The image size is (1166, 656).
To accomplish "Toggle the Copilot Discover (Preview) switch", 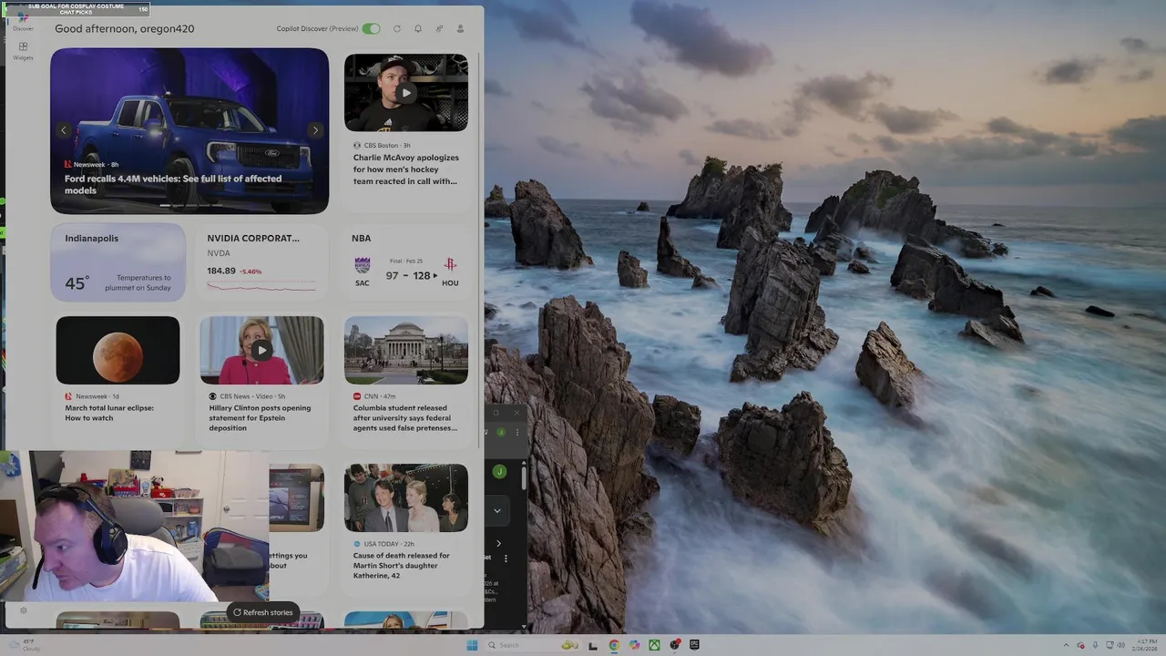I will [371, 28].
